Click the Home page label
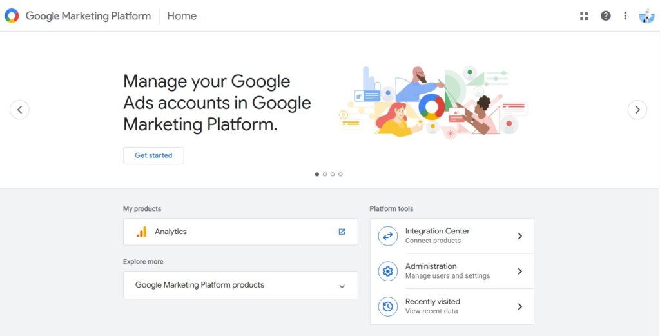Image resolution: width=660 pixels, height=336 pixels. click(x=182, y=16)
